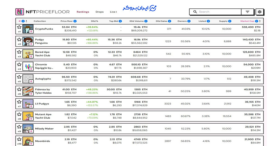Viewport: 279px width, 146px height.
Task: Select Mutant Ape owners 60.67%
Action: (186, 116)
